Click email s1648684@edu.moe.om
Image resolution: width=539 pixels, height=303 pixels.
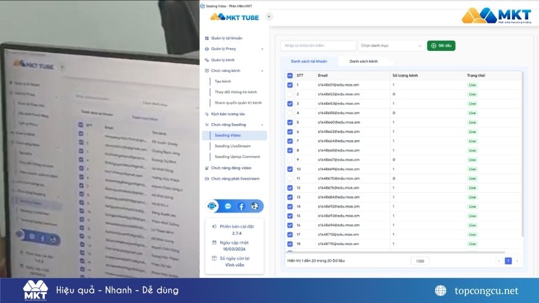click(x=338, y=197)
